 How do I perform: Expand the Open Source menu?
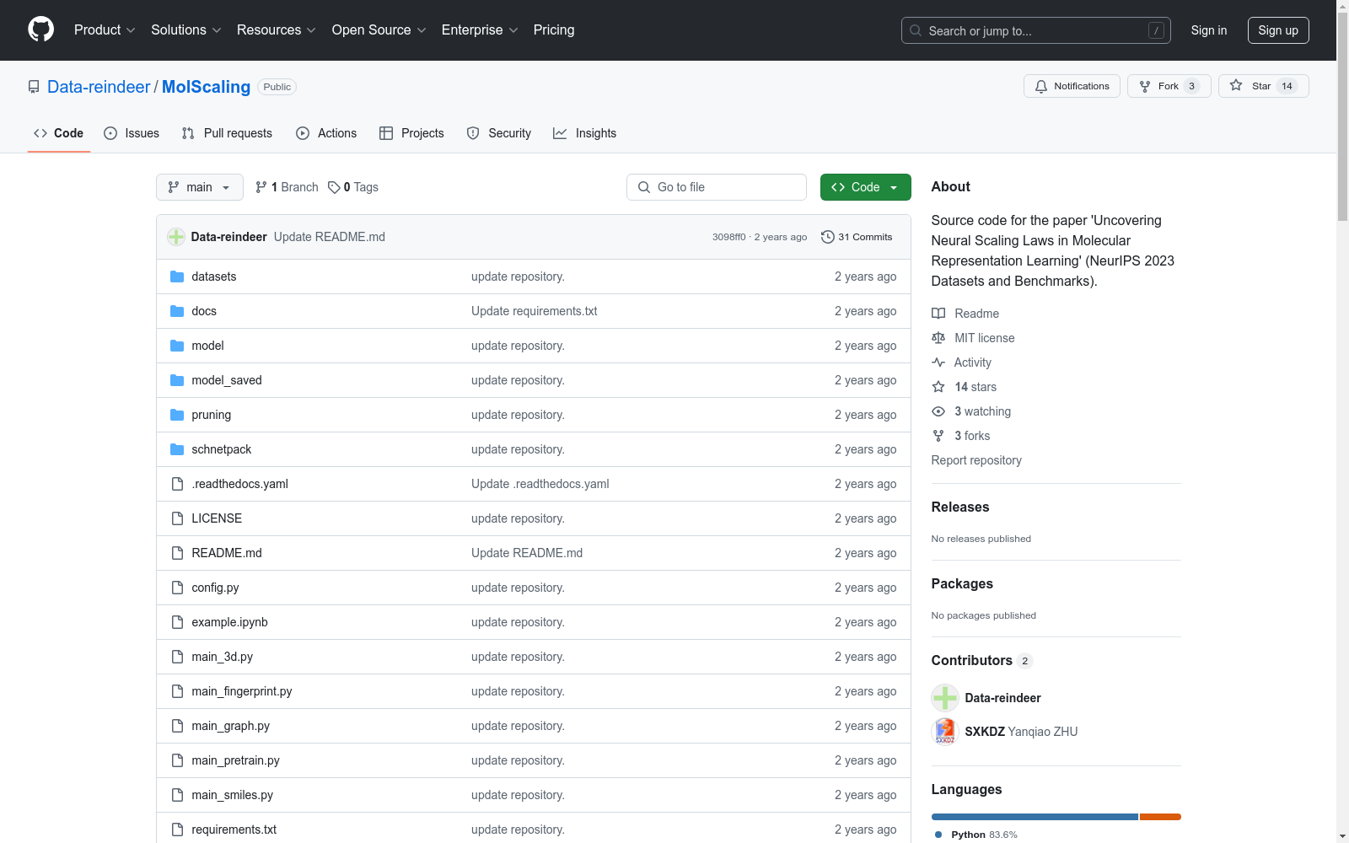[x=379, y=30]
